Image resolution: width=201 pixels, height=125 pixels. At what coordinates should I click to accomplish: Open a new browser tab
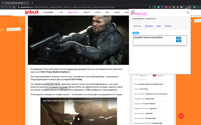(32, 3)
